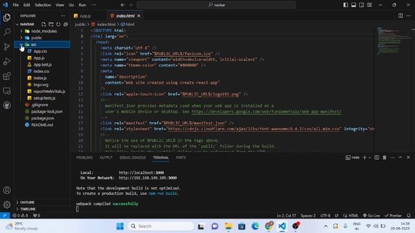Image resolution: width=415 pixels, height=233 pixels.
Task: Open the Manage settings gear
Action: click(x=7, y=205)
